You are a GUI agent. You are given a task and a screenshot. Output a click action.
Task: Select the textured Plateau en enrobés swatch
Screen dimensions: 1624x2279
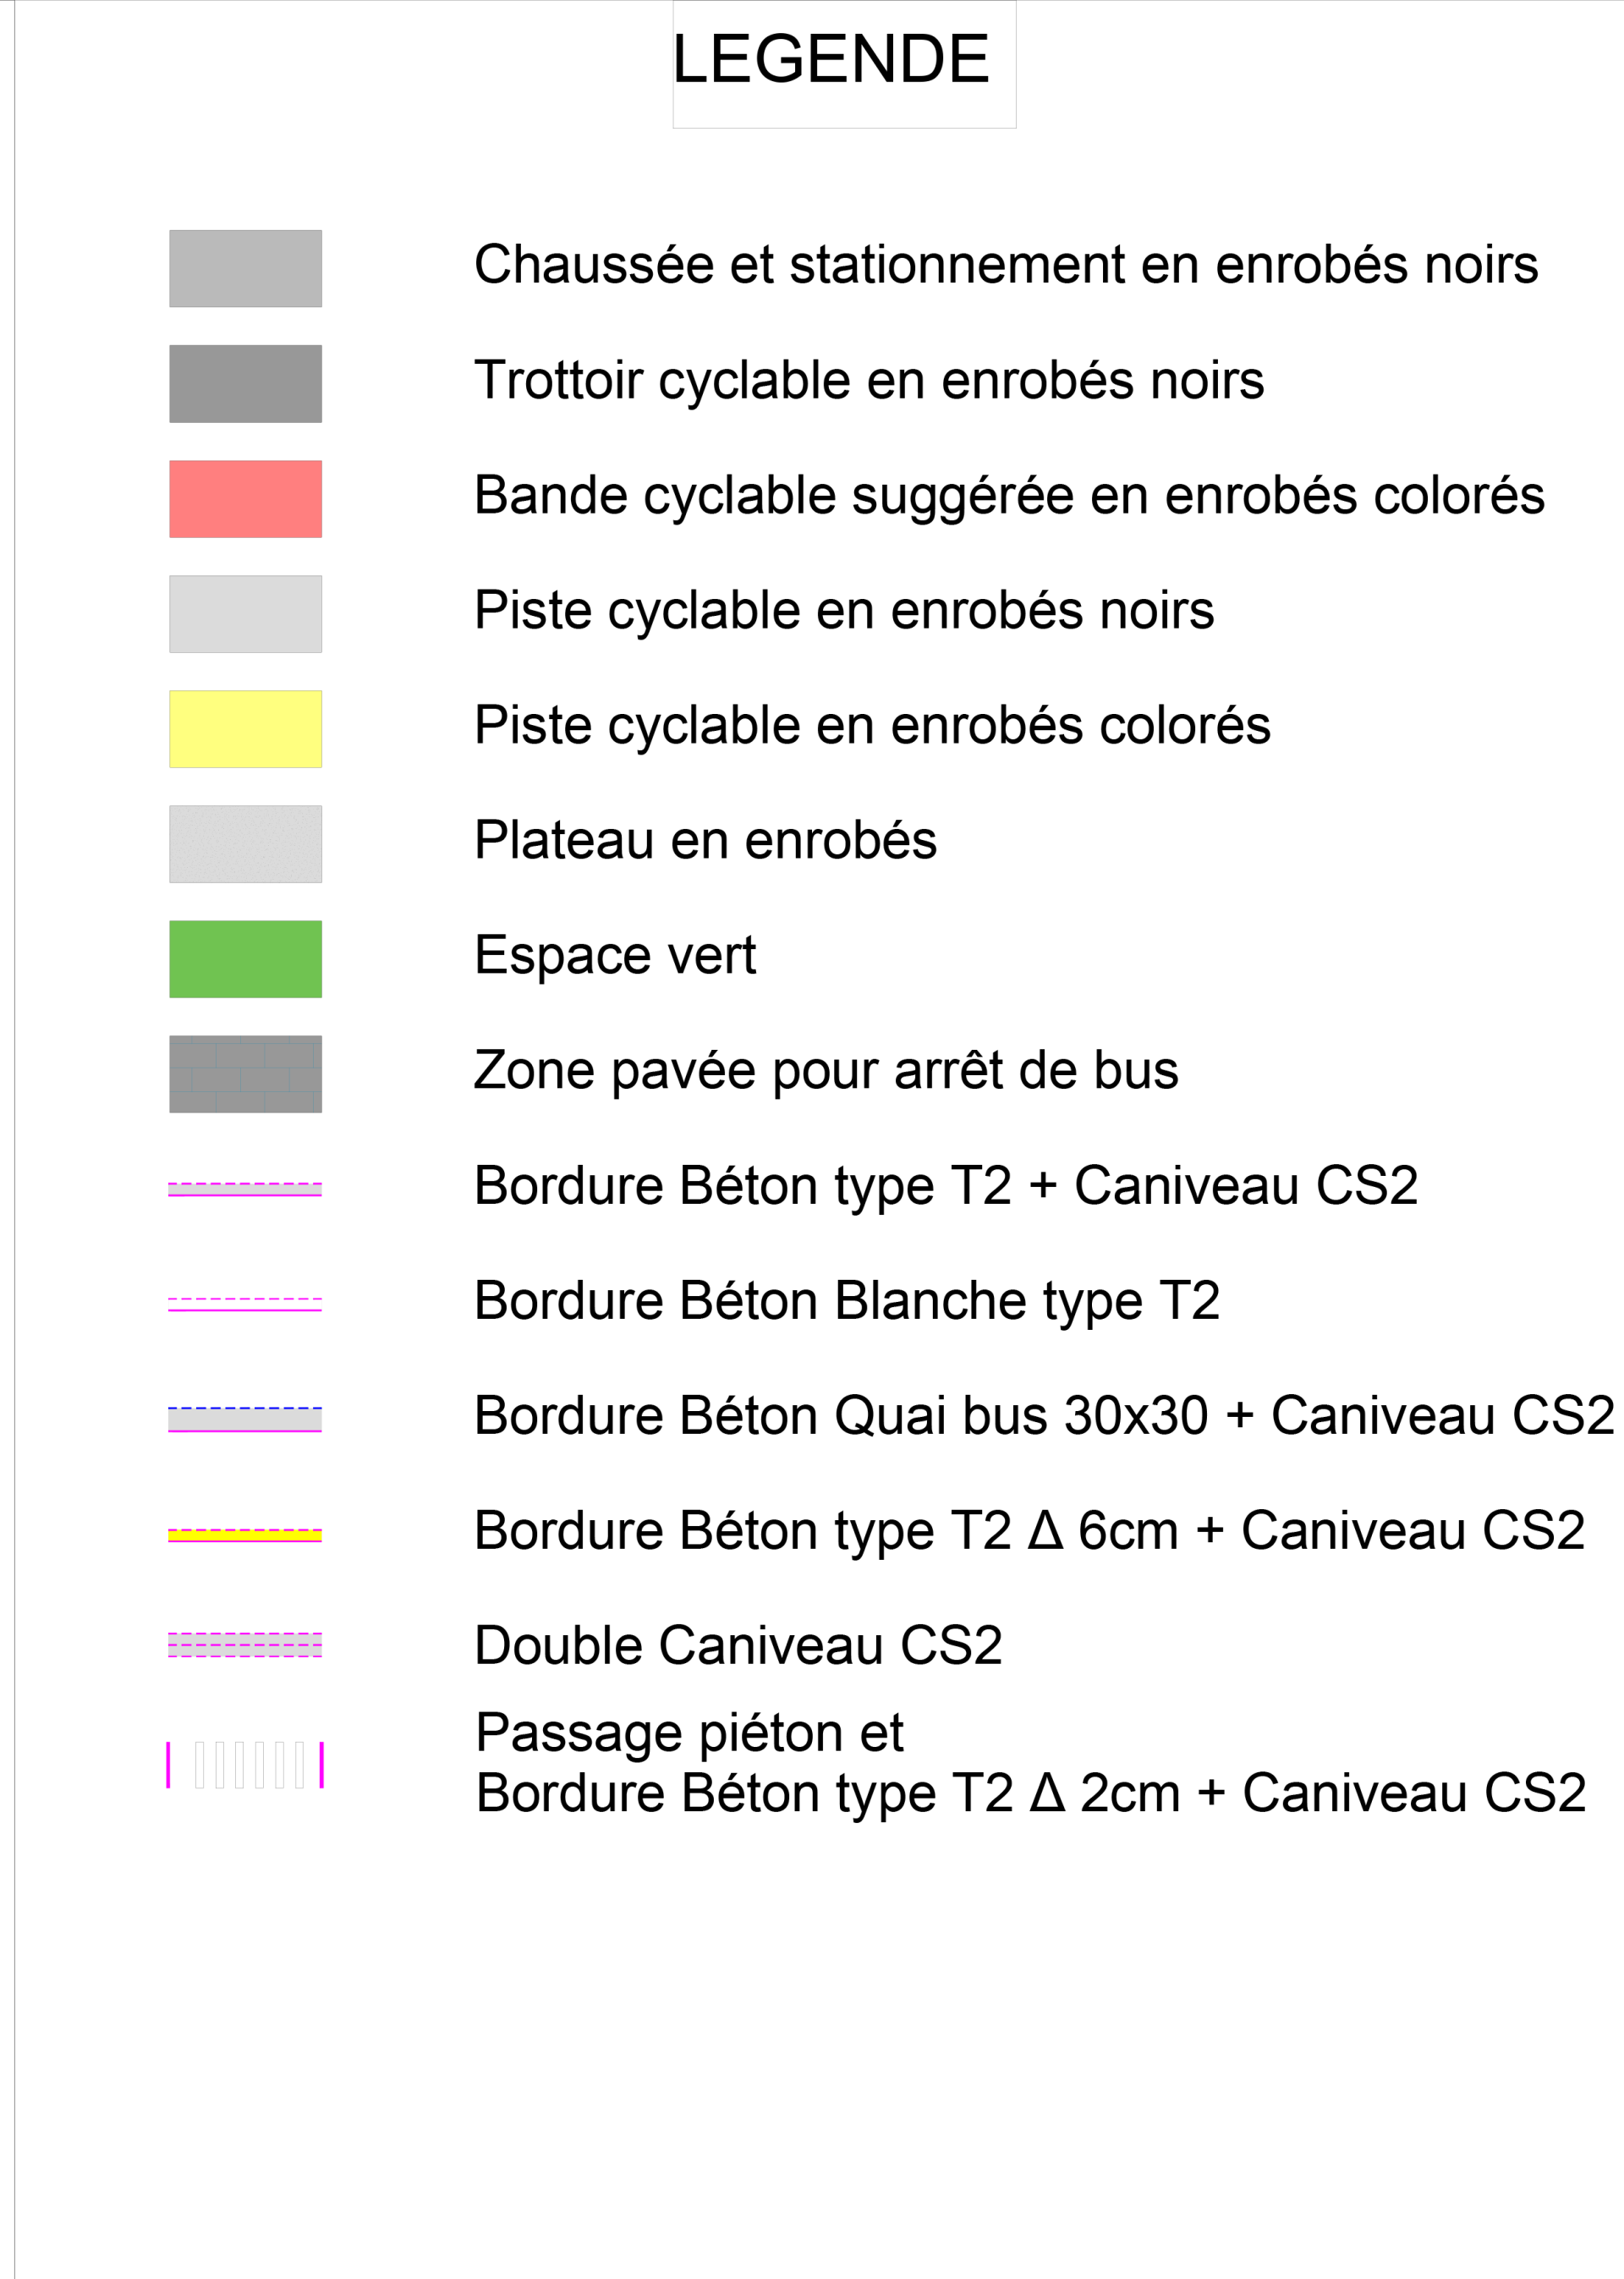click(245, 843)
